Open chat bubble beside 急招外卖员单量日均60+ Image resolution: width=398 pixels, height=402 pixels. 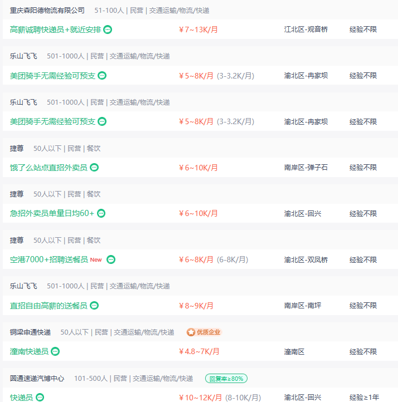pyautogui.click(x=101, y=213)
